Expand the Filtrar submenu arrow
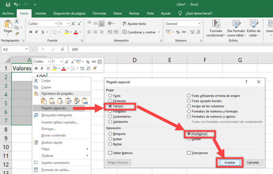This screenshot has width=273, height=174. point(87,149)
